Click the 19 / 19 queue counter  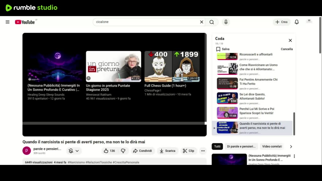tap(219, 44)
